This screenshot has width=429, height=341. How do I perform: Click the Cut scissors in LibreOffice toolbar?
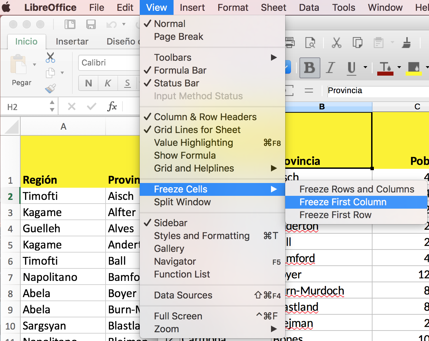pos(336,43)
